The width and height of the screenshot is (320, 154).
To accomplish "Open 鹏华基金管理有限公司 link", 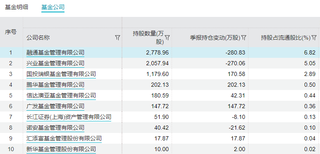I will tap(55, 85).
